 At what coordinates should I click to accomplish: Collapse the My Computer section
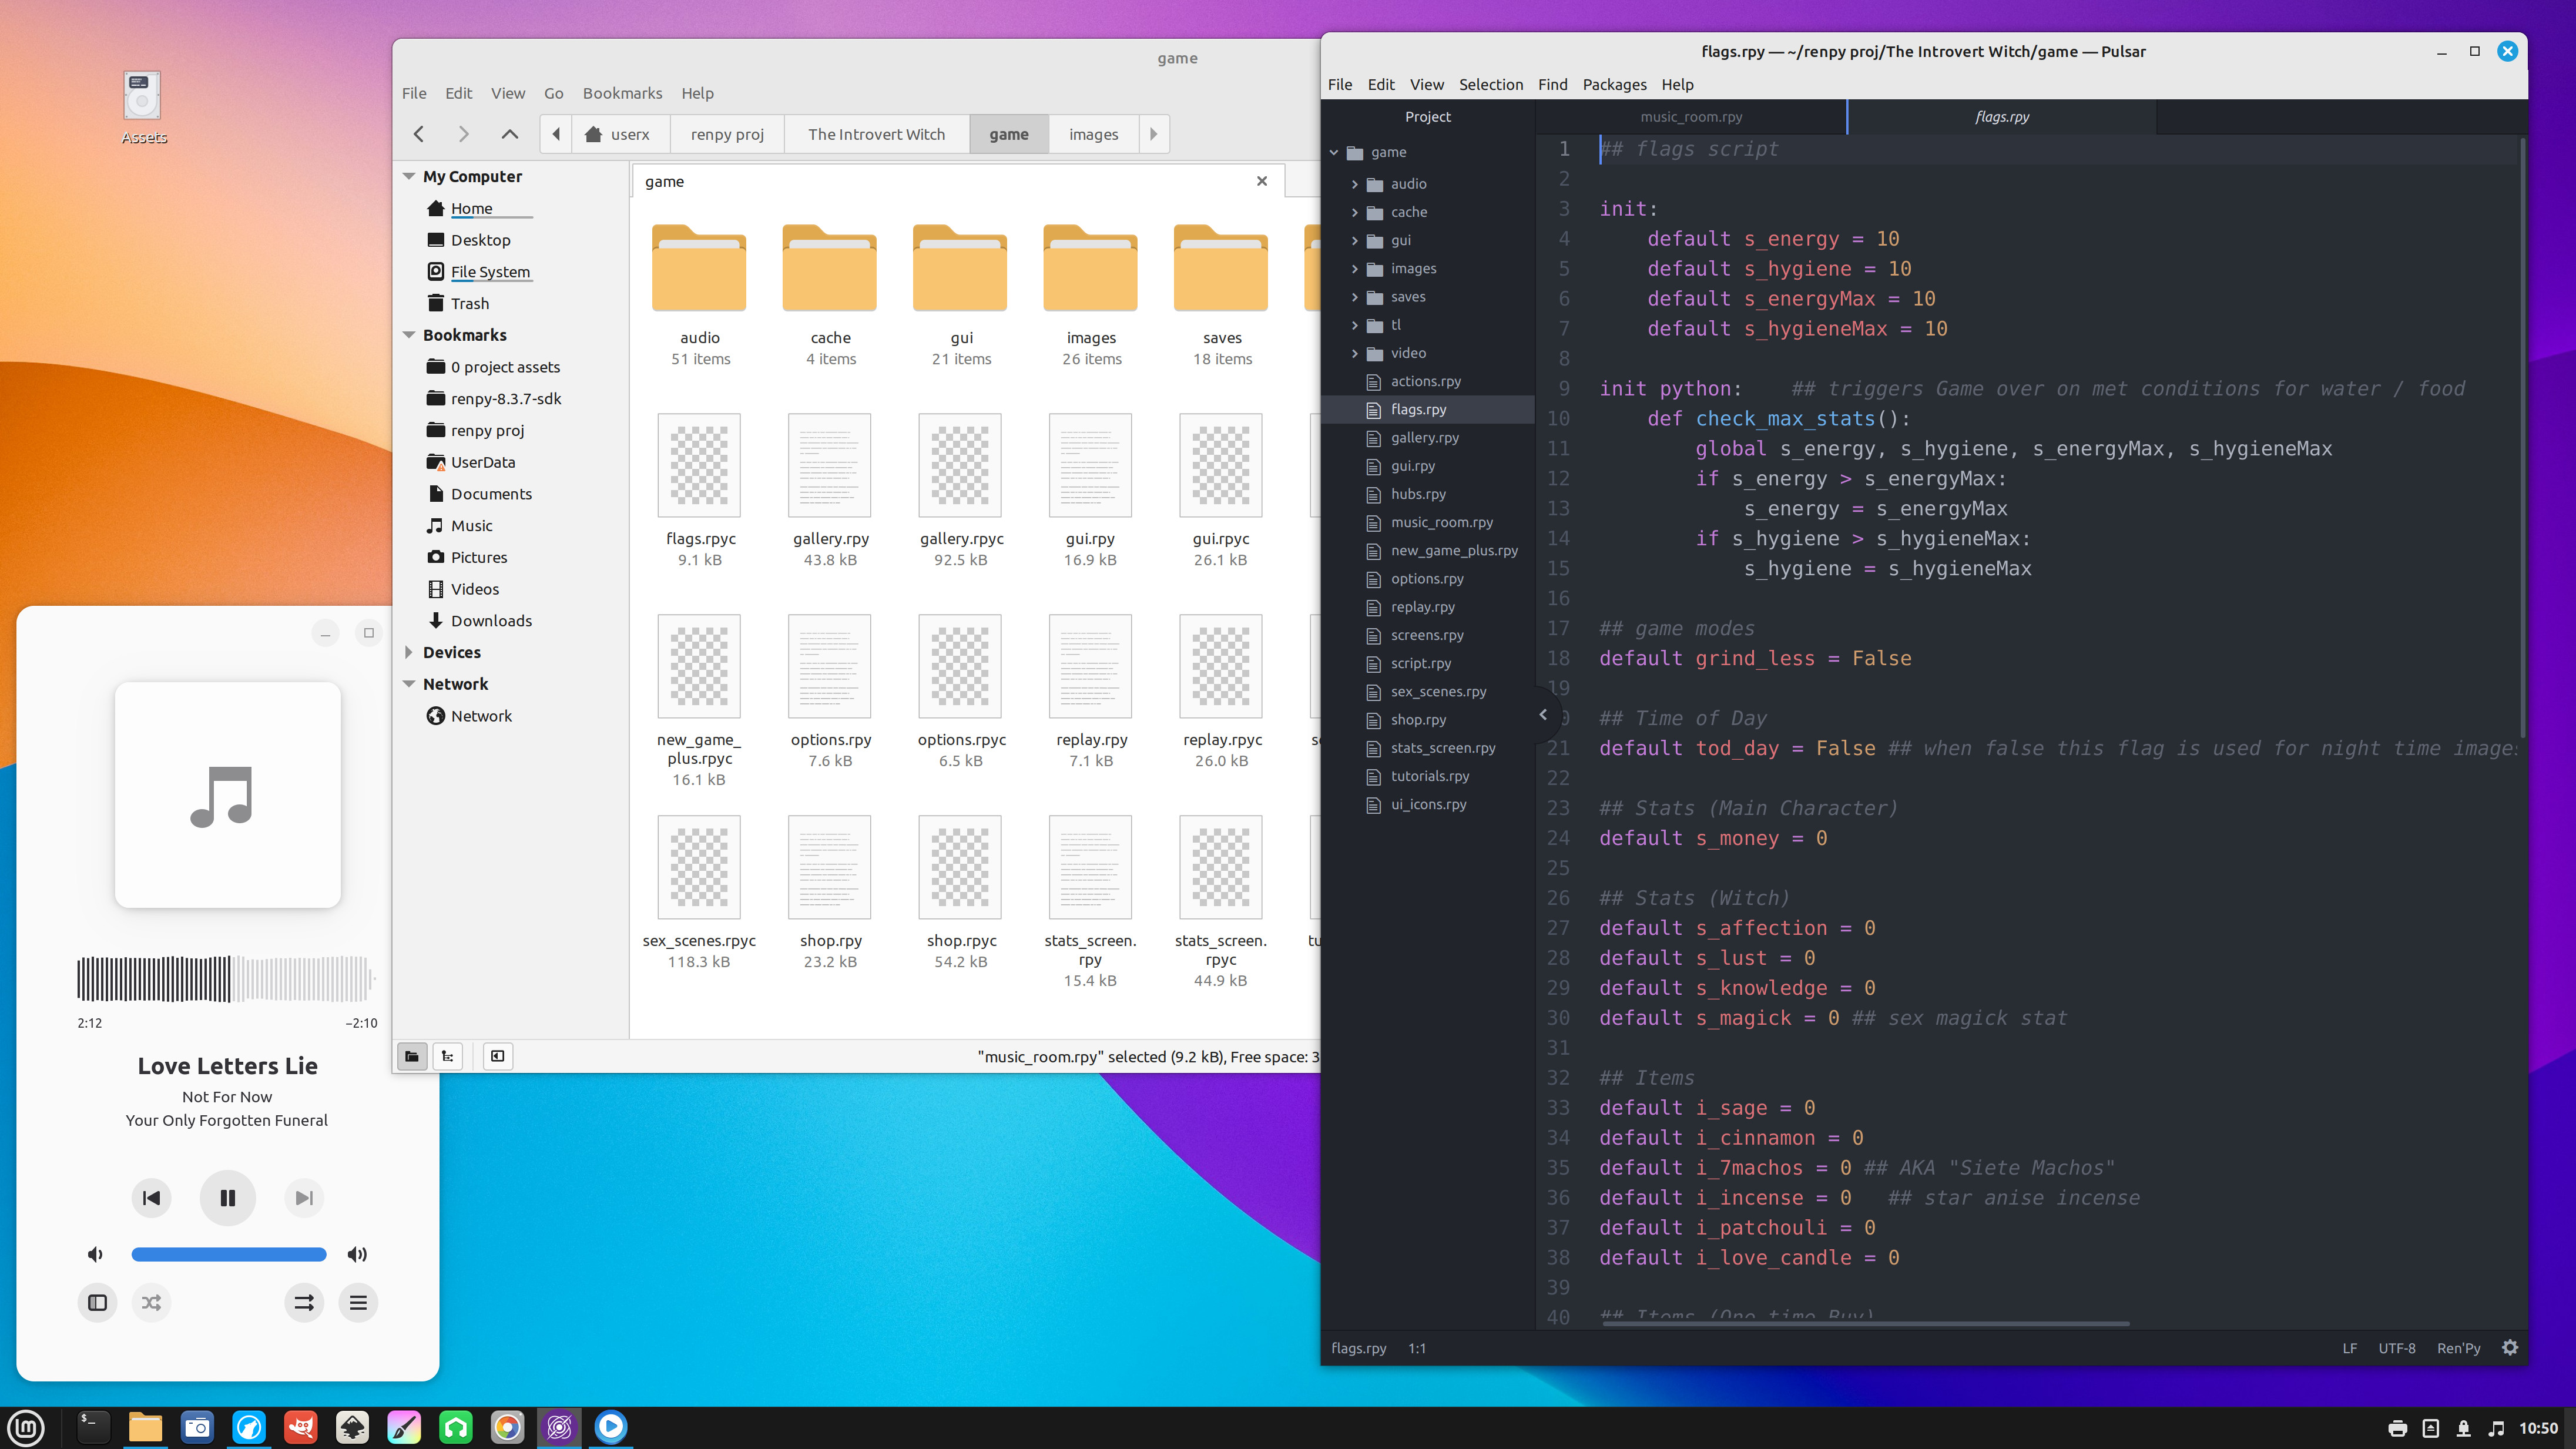[x=409, y=176]
